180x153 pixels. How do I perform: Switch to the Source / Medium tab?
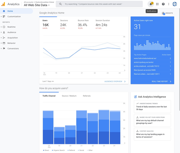click(x=69, y=96)
